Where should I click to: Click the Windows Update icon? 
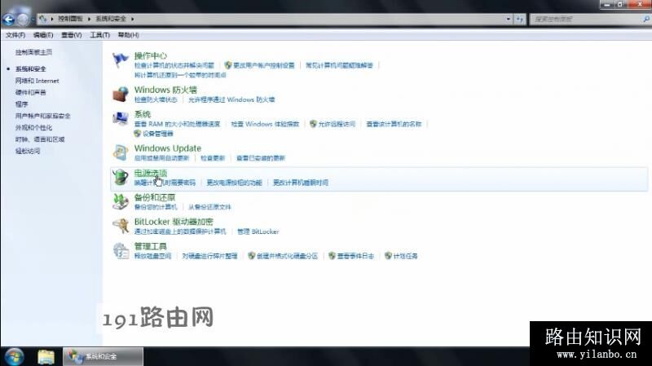(x=120, y=152)
